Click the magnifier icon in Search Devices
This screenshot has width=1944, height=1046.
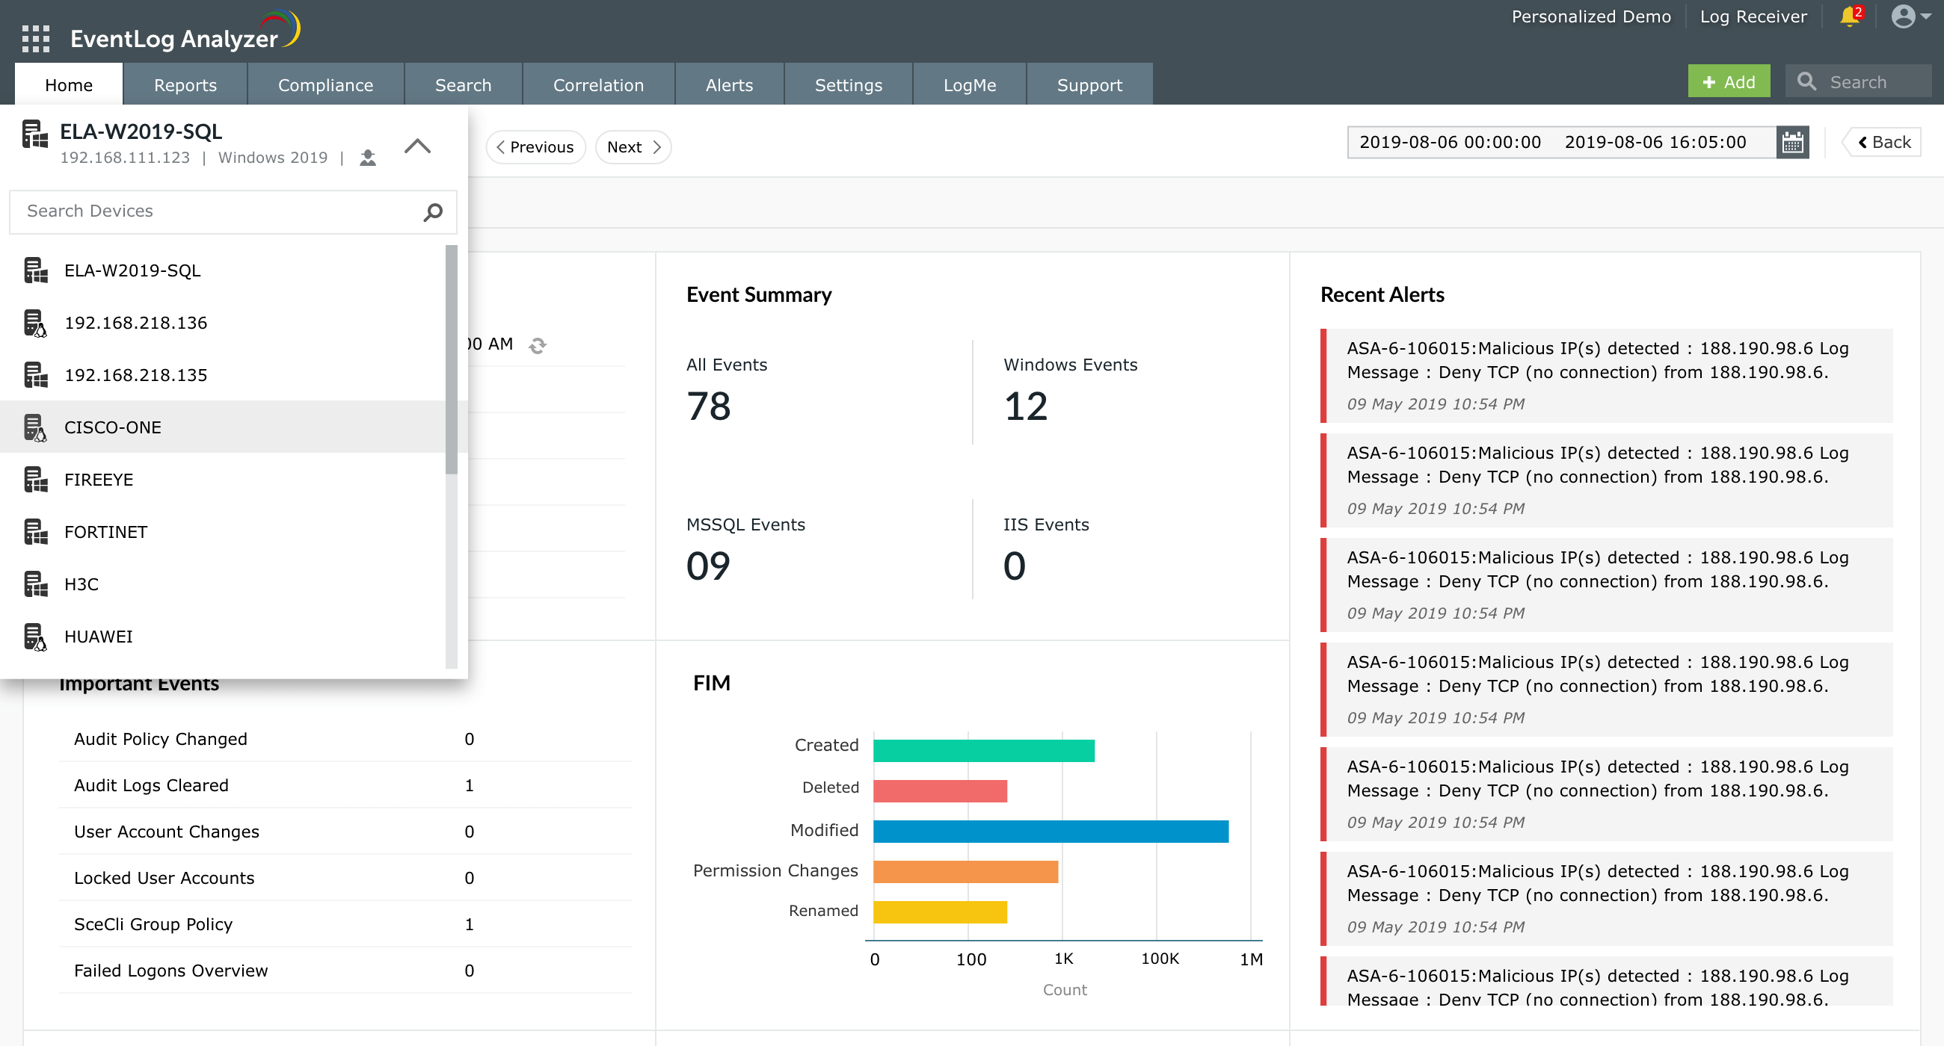(432, 212)
